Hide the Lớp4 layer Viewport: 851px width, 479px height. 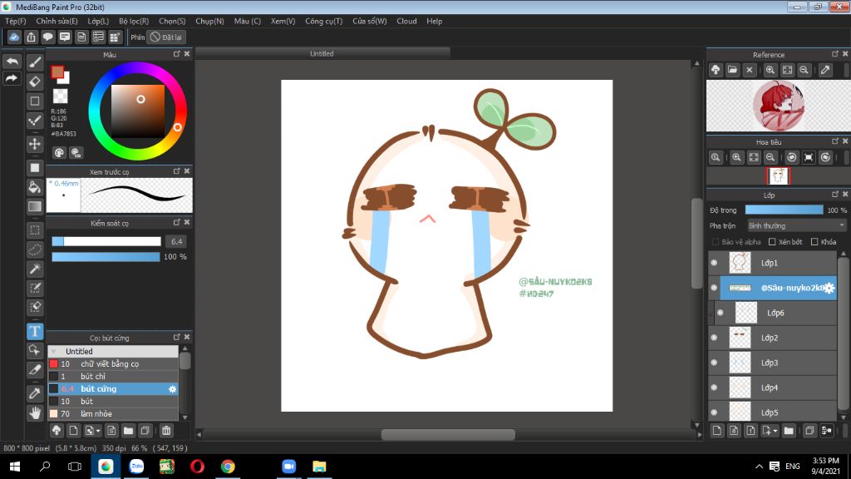pyautogui.click(x=714, y=388)
